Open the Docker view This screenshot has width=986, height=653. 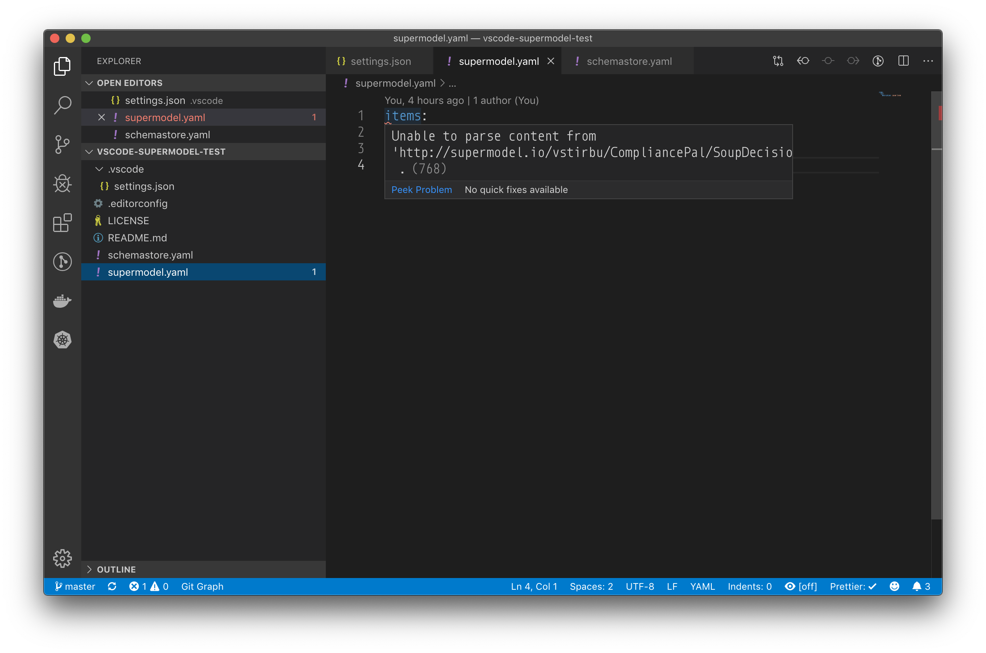pos(63,301)
